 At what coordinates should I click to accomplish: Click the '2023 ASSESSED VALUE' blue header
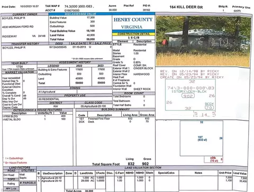[x=80, y=14]
